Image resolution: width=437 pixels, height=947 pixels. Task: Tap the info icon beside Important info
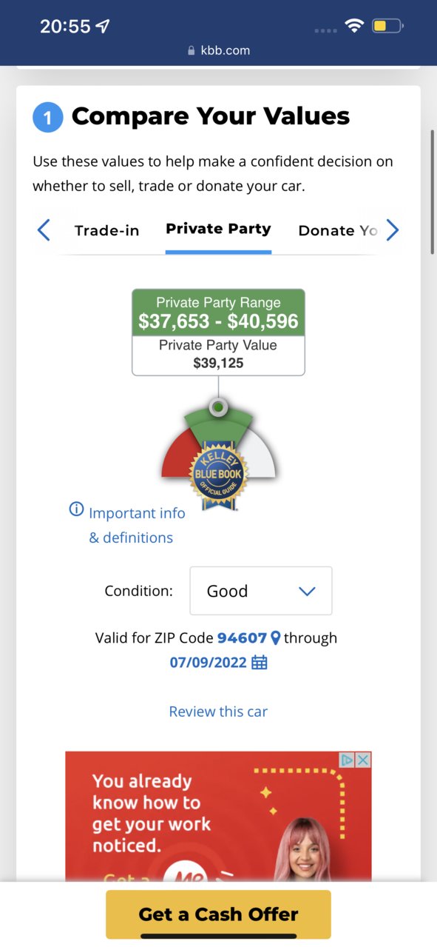(76, 509)
